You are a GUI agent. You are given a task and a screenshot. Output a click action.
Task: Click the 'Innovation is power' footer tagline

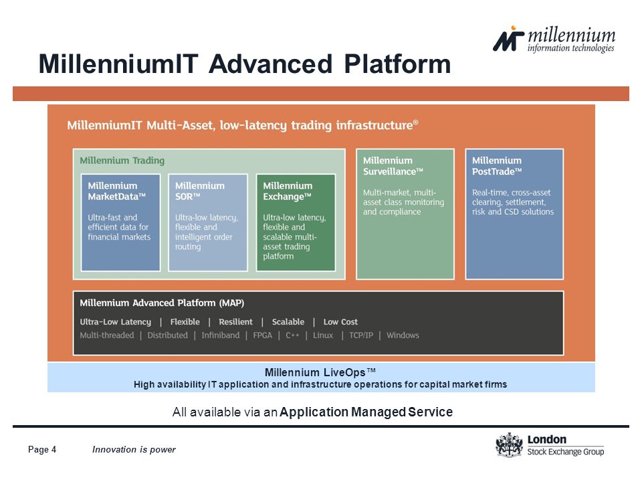click(134, 450)
